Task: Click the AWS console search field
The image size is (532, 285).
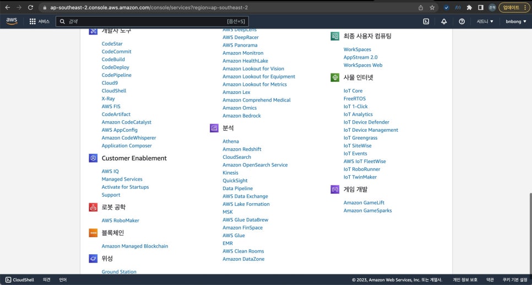Action: point(152,21)
